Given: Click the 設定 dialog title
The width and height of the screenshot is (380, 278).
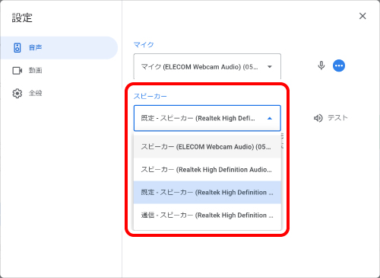Looking at the screenshot, I should pos(22,18).
